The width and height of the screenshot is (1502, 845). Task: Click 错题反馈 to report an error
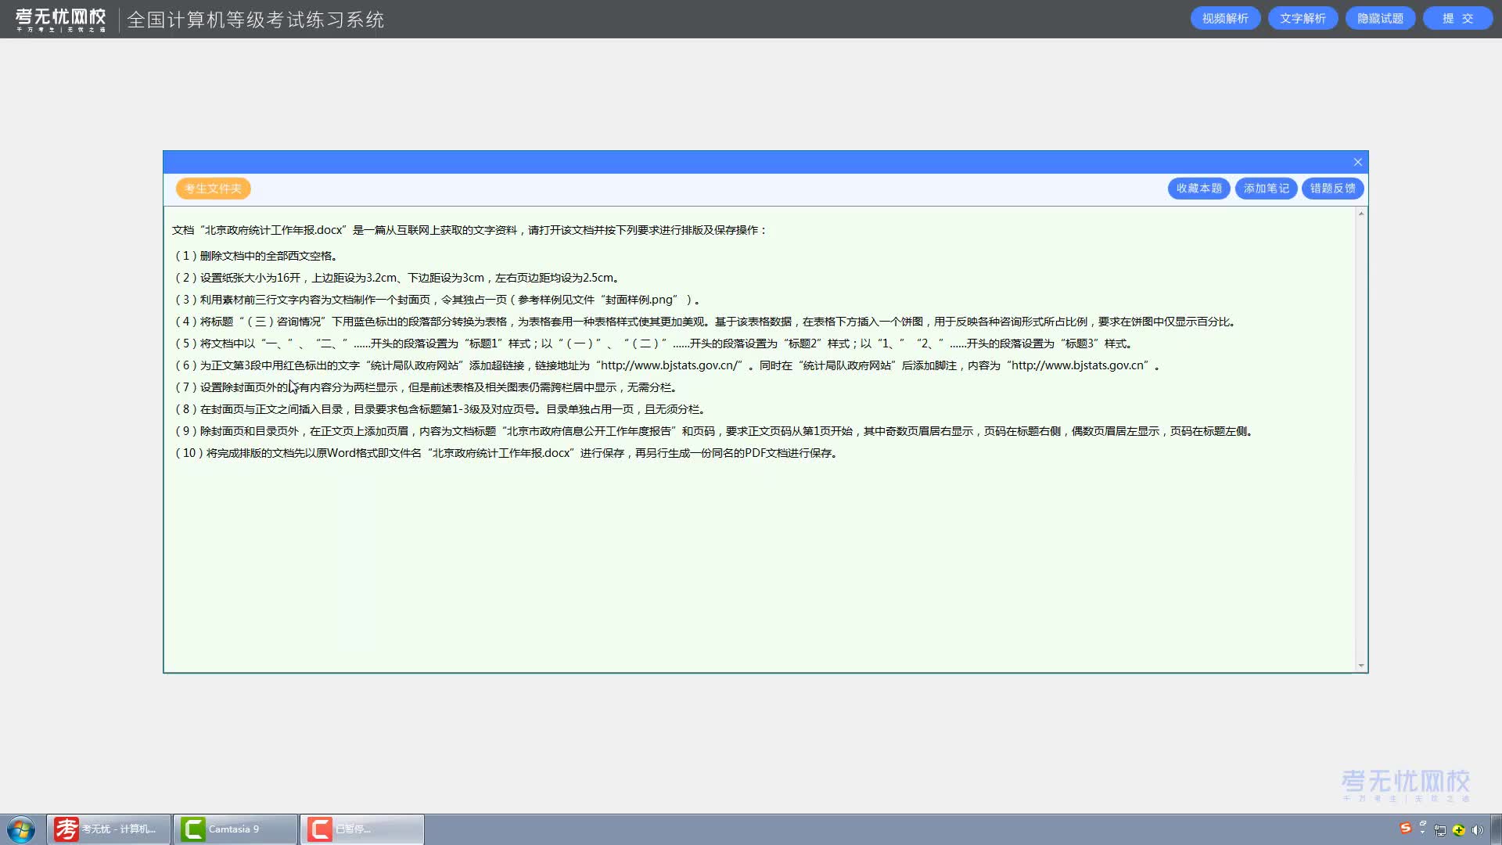point(1332,189)
